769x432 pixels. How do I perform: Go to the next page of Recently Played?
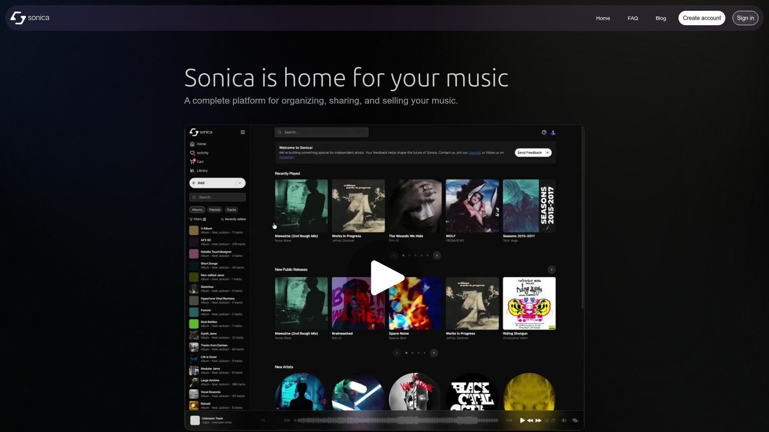(437, 255)
